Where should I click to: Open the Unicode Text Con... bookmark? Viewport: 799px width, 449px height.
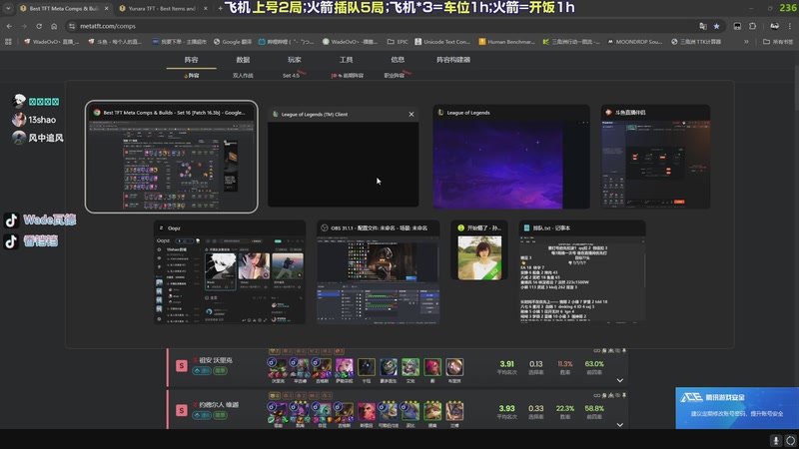coord(441,42)
